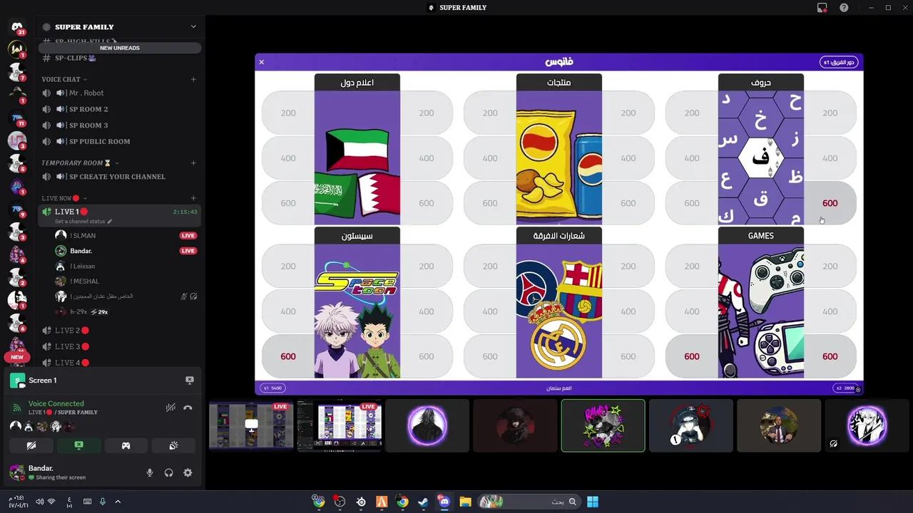Start an activity with gamepad icon
The height and width of the screenshot is (513, 913).
(126, 445)
